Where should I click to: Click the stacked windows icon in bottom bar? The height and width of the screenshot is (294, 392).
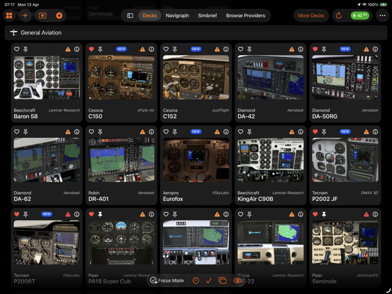[x=222, y=281]
